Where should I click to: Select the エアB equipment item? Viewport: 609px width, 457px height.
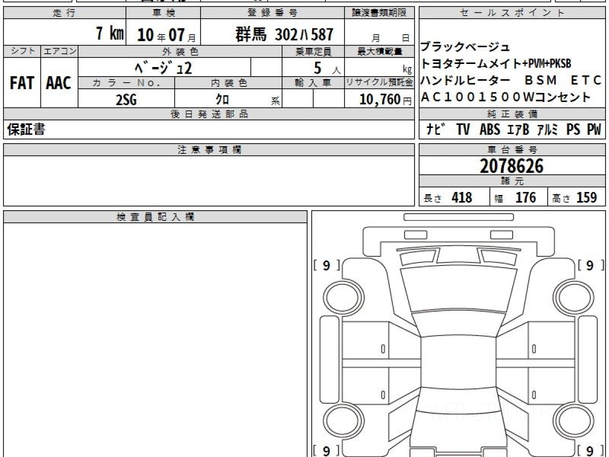(518, 130)
